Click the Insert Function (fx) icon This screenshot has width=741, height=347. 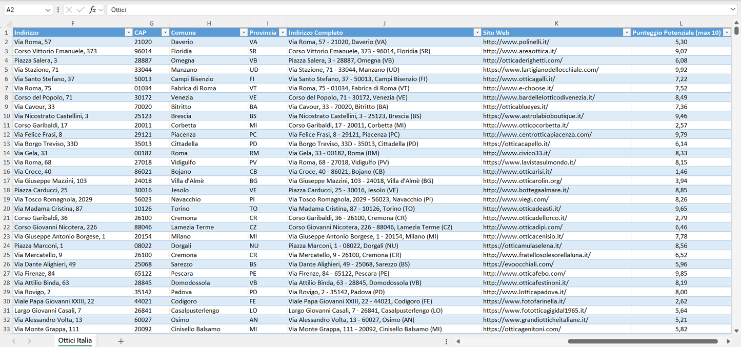[x=93, y=9]
